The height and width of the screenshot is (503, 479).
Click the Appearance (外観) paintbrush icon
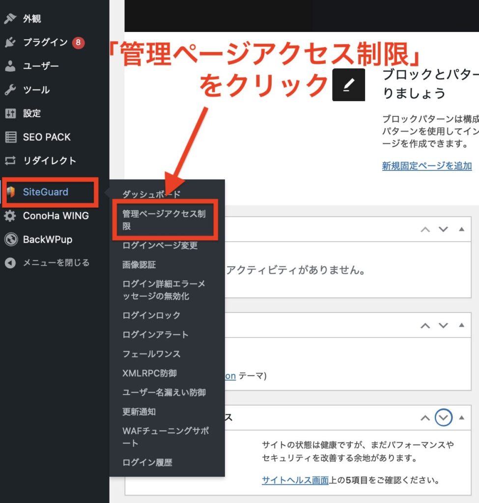click(x=10, y=19)
